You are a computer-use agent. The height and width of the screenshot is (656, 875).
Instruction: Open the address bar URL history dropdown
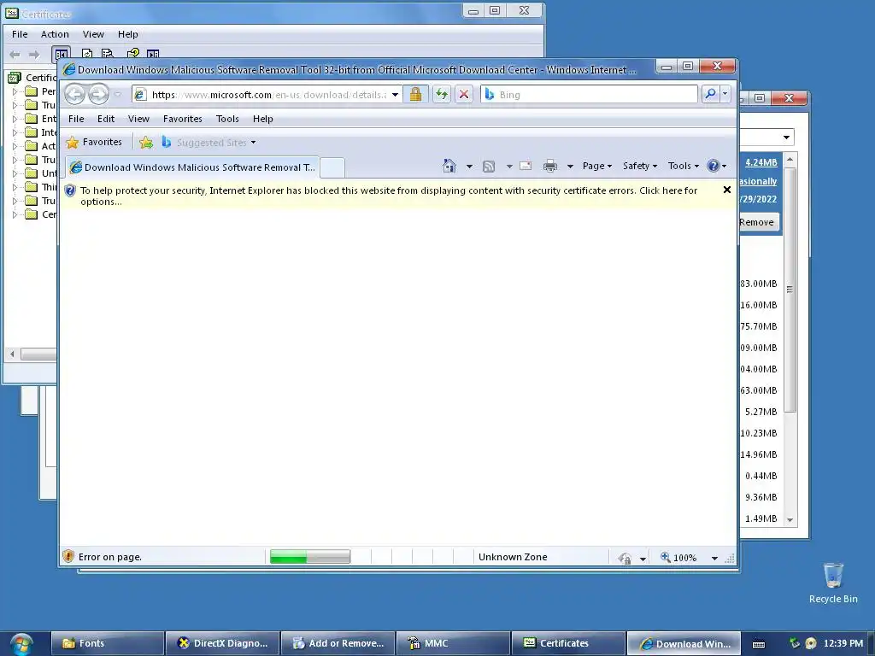click(x=395, y=95)
